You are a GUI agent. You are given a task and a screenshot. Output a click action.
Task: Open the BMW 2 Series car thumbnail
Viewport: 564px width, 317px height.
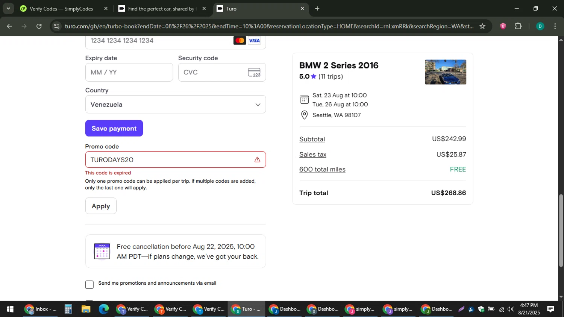tap(446, 72)
